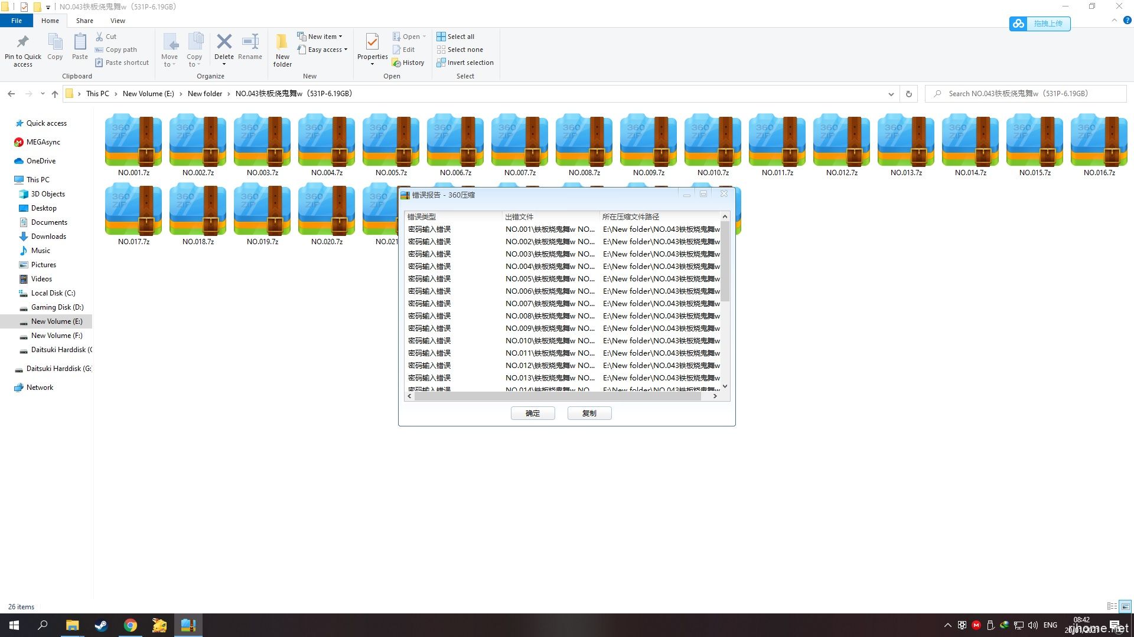This screenshot has width=1134, height=637.
Task: Refresh the folder view
Action: pos(908,94)
